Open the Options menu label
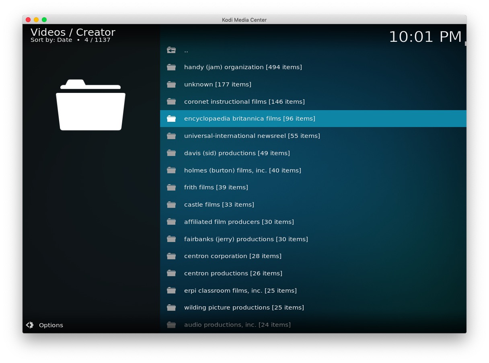Viewport: 489px width, 363px height. click(x=51, y=325)
